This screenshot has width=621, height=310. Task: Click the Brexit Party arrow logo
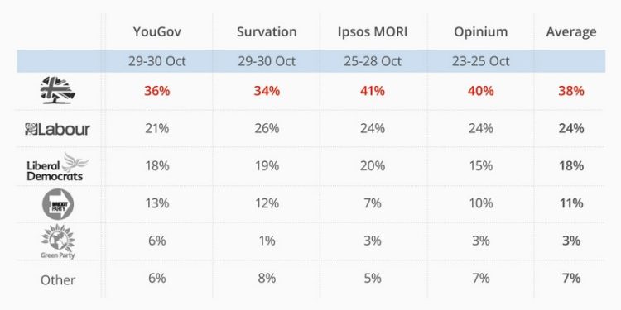[x=58, y=204]
